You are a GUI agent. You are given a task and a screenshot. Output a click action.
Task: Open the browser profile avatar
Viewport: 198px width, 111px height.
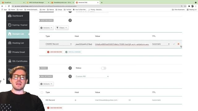pos(192,6)
